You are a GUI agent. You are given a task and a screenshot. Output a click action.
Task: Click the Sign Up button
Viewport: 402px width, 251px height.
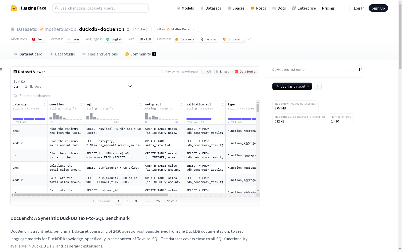tap(378, 8)
